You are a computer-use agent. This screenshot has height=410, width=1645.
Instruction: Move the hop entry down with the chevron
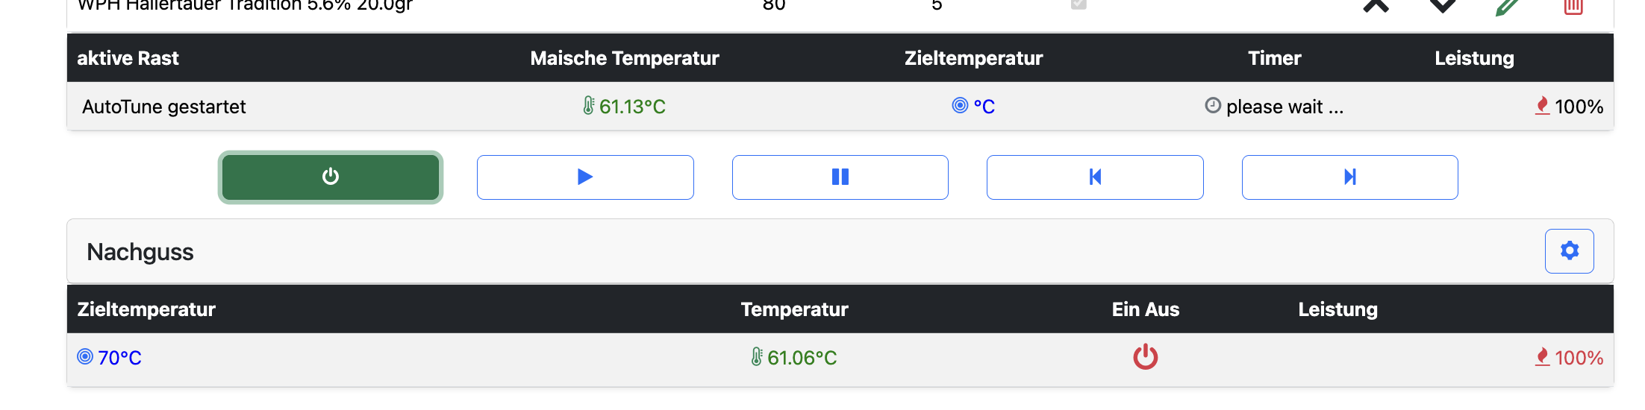tap(1442, 6)
